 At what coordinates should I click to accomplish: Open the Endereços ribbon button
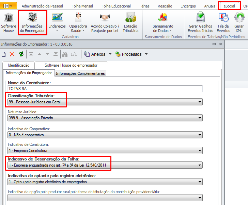click(x=57, y=22)
